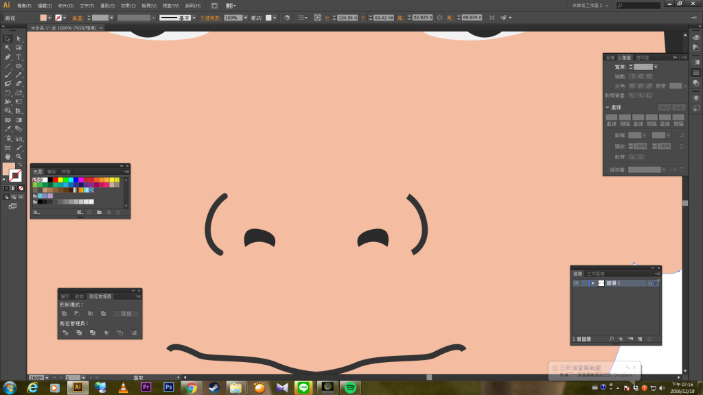703x395 pixels.
Task: Open the fill color dropdown in control bar
Action: click(x=49, y=18)
